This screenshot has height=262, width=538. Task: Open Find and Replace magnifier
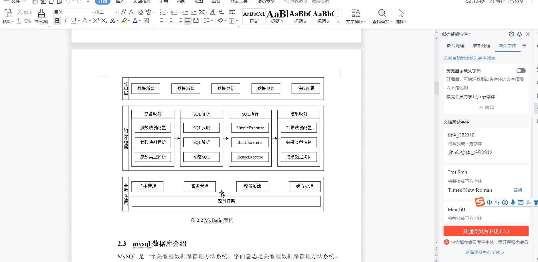382,13
